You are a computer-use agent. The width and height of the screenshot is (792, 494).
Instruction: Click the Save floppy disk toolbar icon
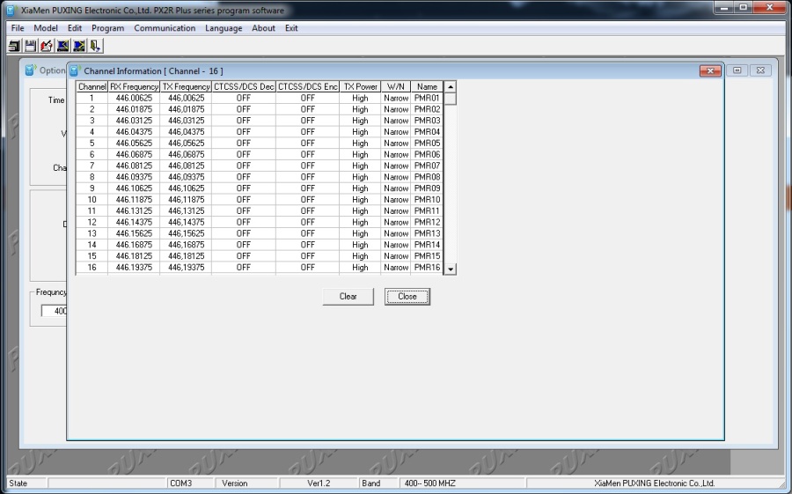coord(30,46)
